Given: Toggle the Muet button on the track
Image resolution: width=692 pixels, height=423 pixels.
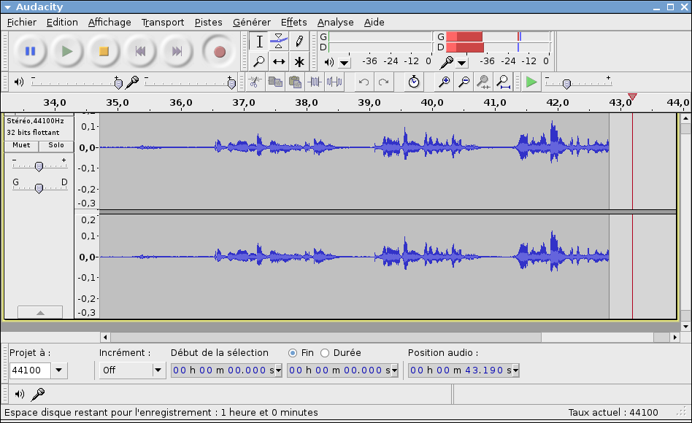Looking at the screenshot, I should click(21, 145).
